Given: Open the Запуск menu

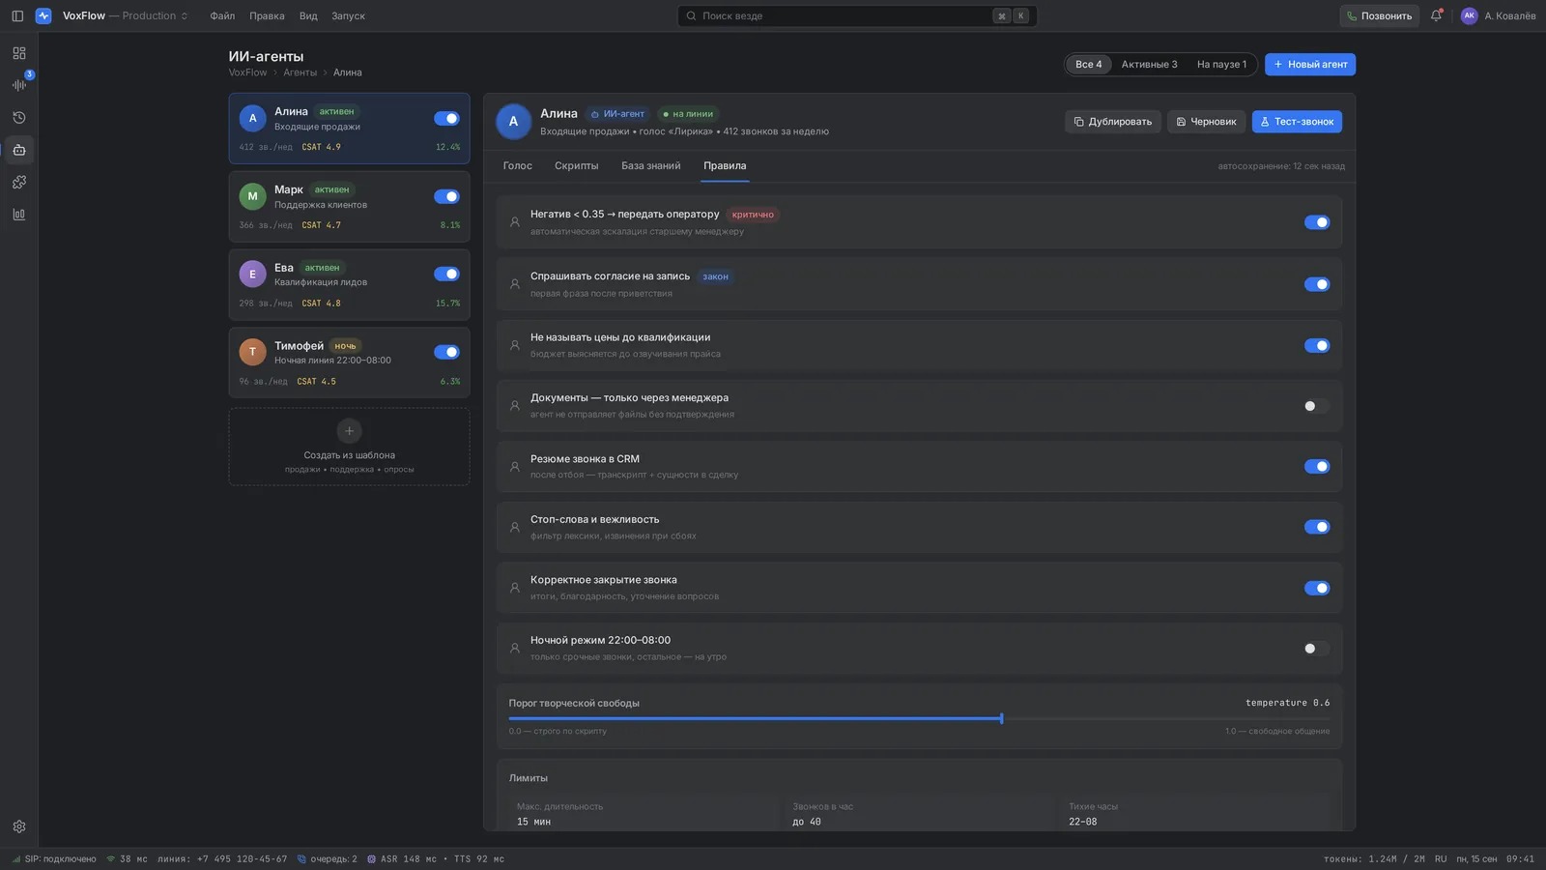Looking at the screenshot, I should [348, 15].
